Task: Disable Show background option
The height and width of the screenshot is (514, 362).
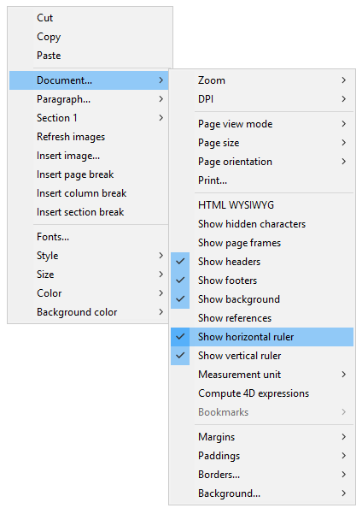Action: (262, 299)
